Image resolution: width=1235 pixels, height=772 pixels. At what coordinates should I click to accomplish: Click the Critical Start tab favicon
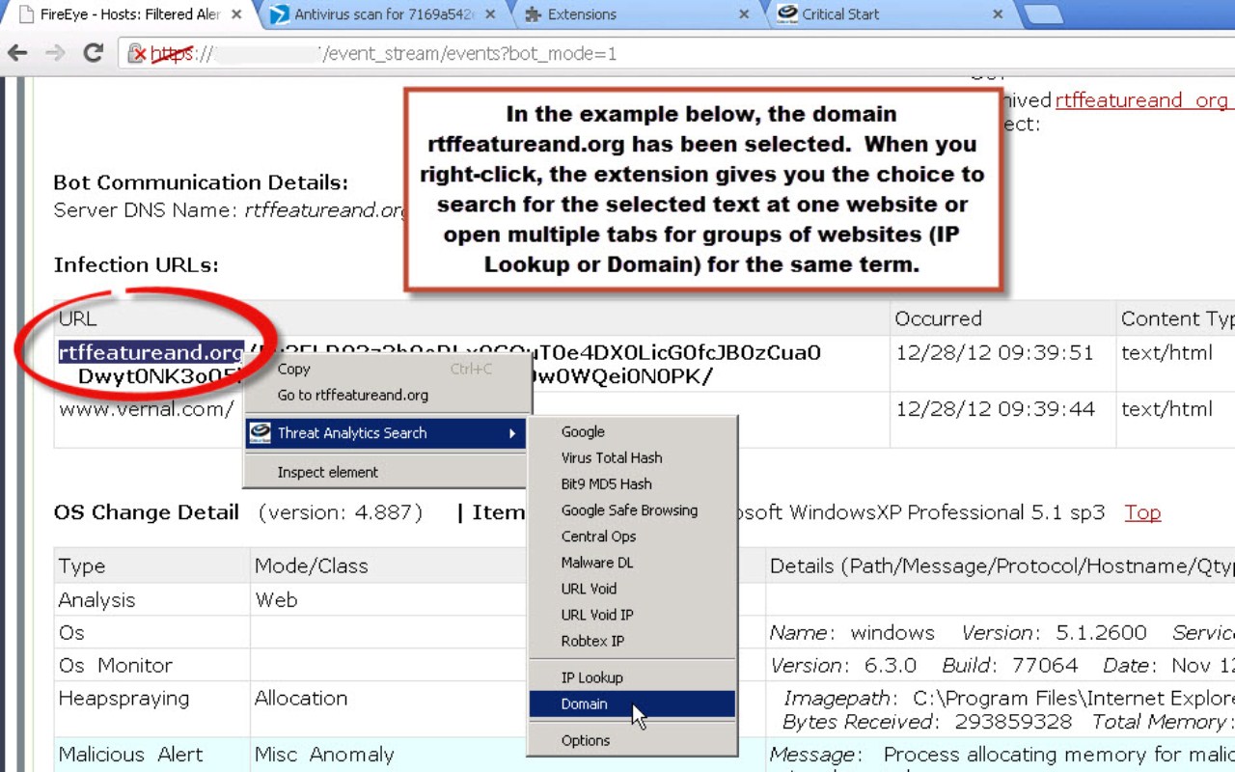pos(787,14)
